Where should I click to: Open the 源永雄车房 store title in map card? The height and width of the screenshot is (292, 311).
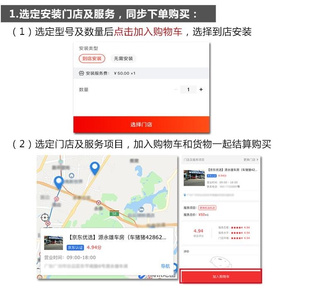pos(117,237)
